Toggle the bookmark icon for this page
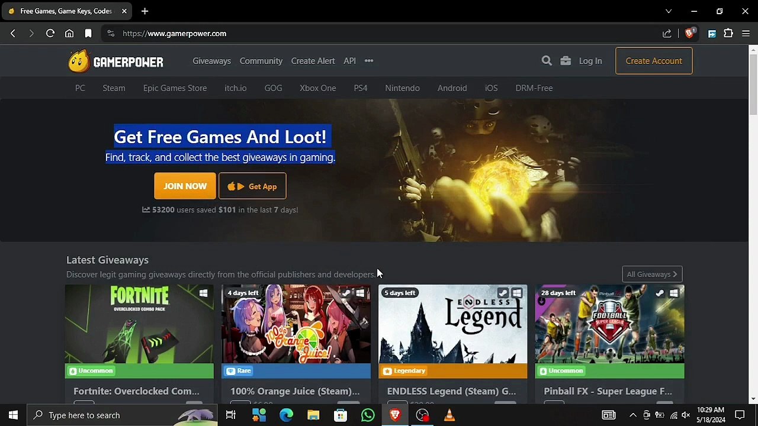The height and width of the screenshot is (426, 758). [x=88, y=34]
